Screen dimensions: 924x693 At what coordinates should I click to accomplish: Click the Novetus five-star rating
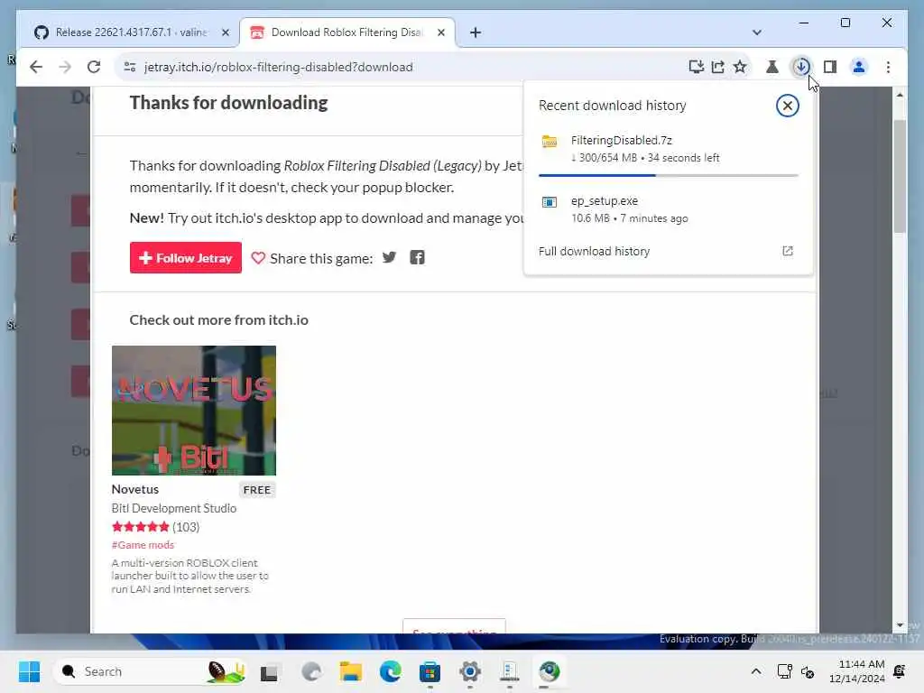click(x=140, y=527)
